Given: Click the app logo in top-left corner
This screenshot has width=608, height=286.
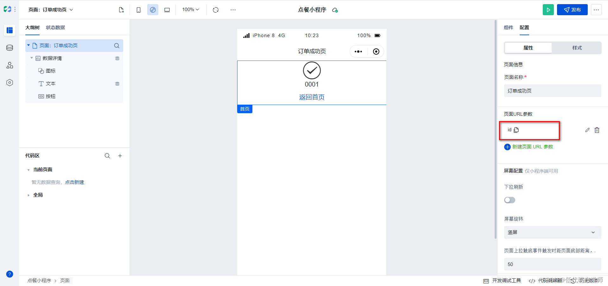Looking at the screenshot, I should (7, 10).
